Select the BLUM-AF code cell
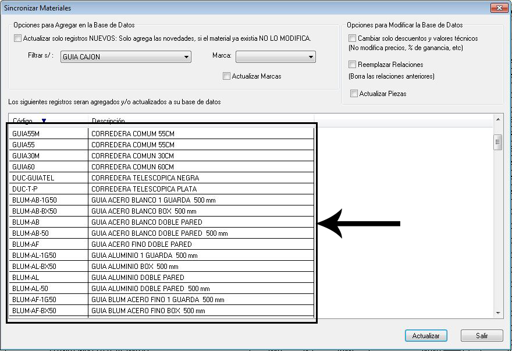Viewport: 512px width, 351px height. 48,244
